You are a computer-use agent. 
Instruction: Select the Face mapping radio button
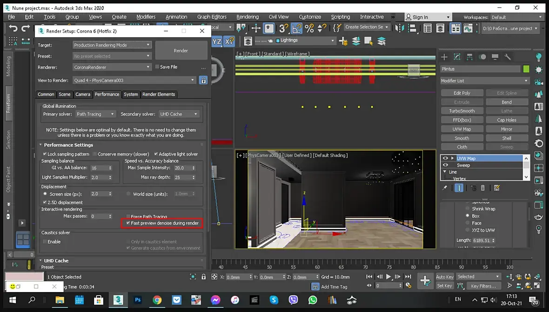[467, 223]
